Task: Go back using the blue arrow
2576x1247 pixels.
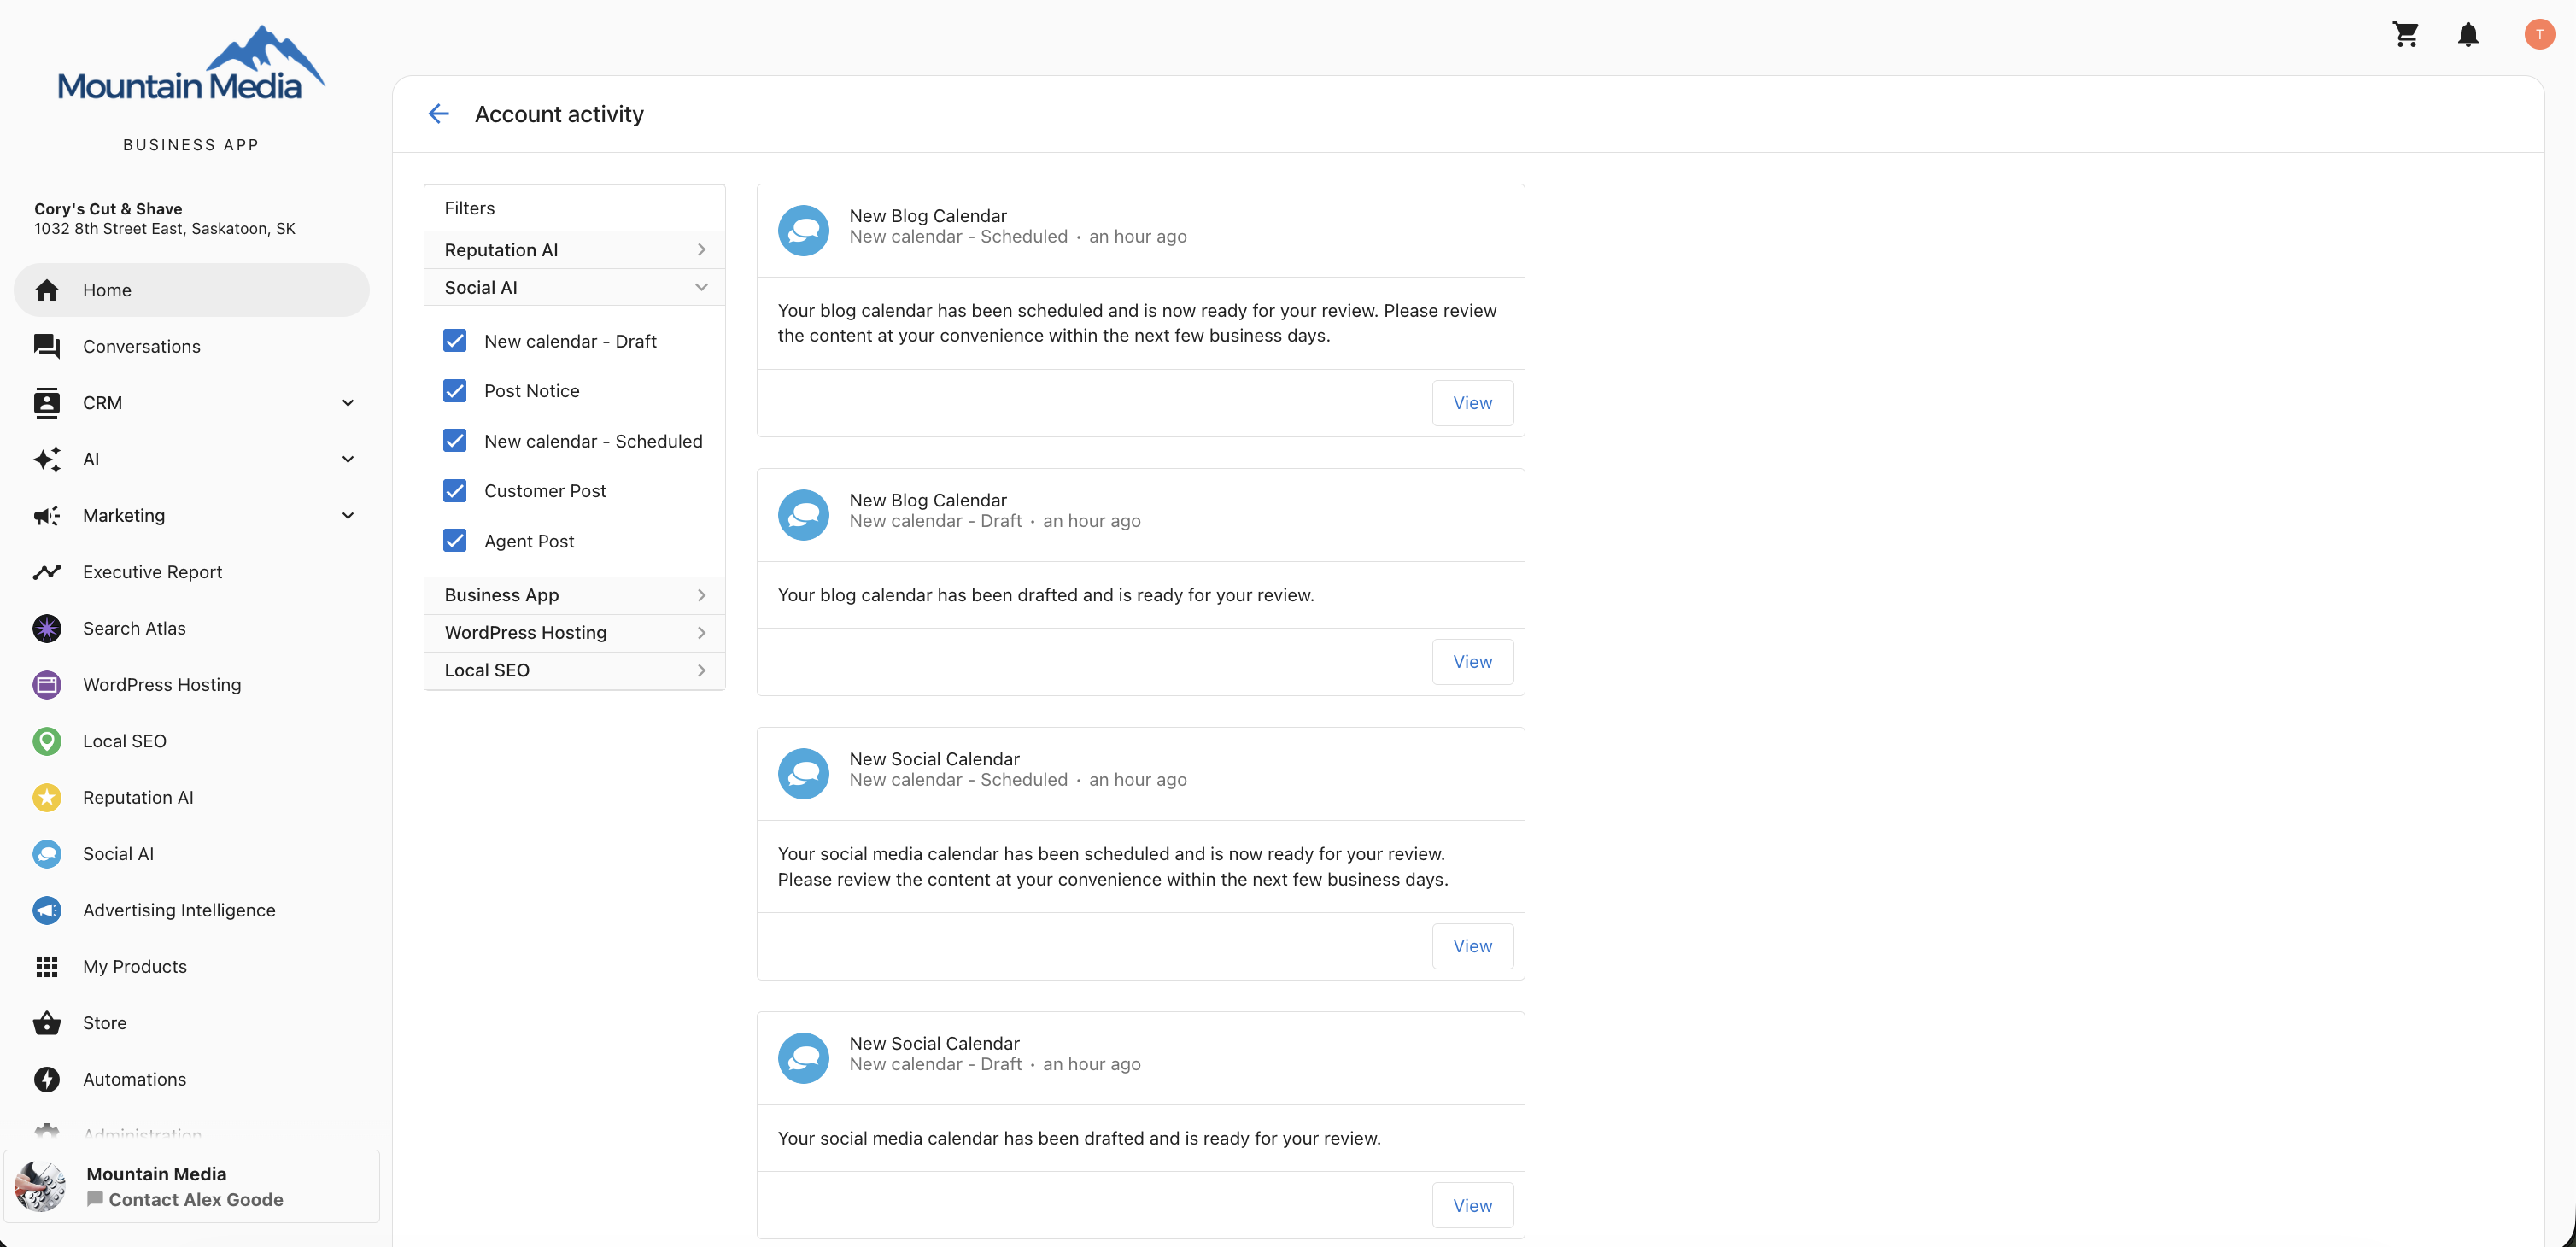Action: (x=438, y=114)
